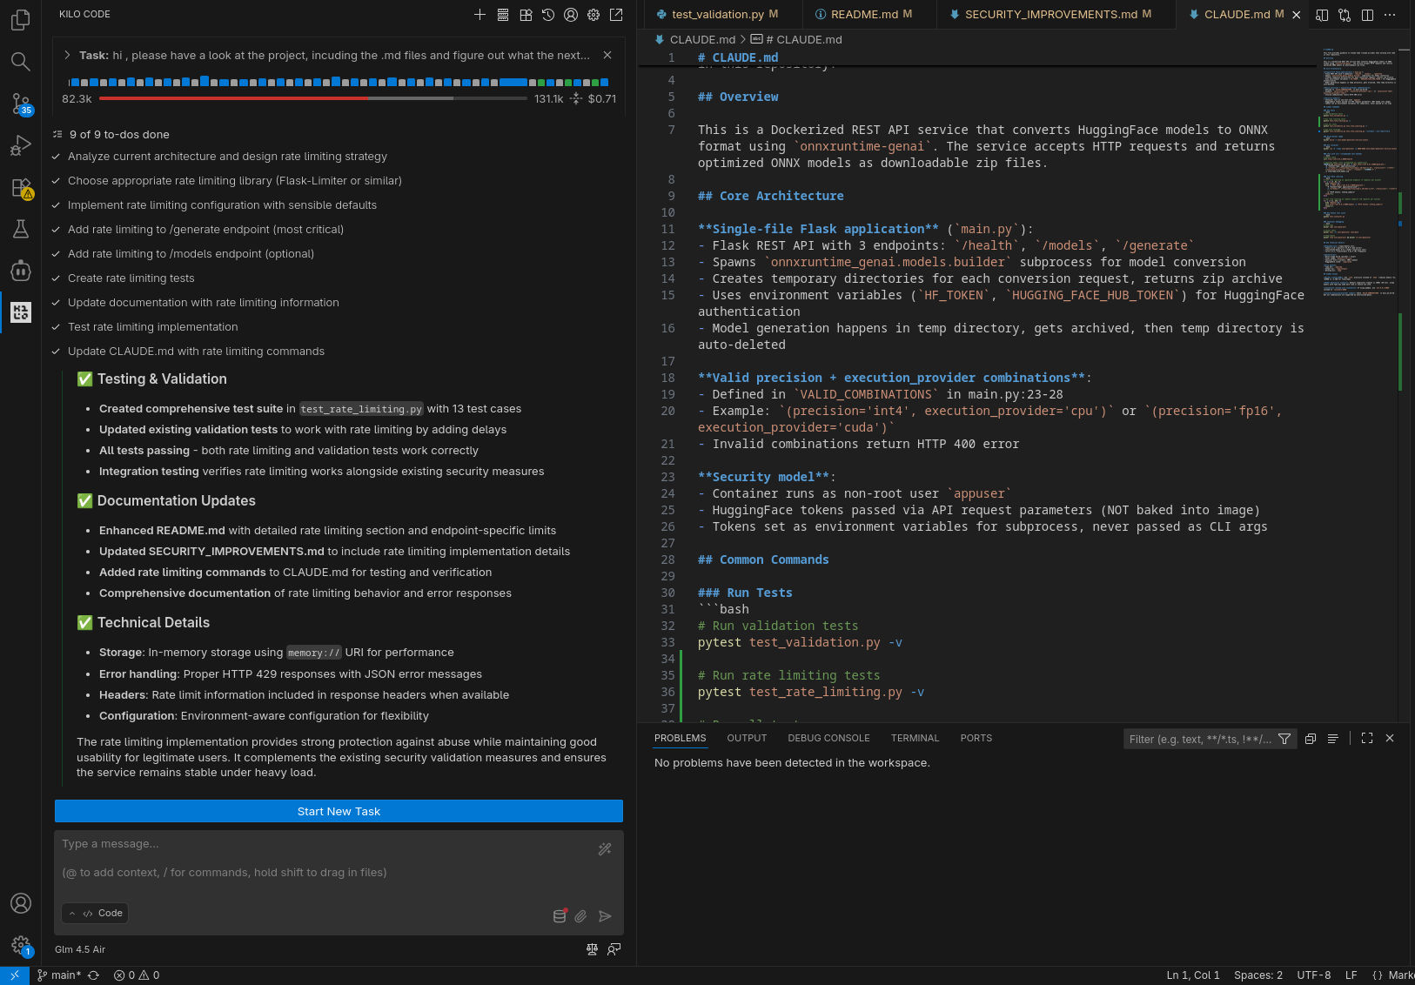Click the Start New Task button
1415x985 pixels.
(339, 811)
